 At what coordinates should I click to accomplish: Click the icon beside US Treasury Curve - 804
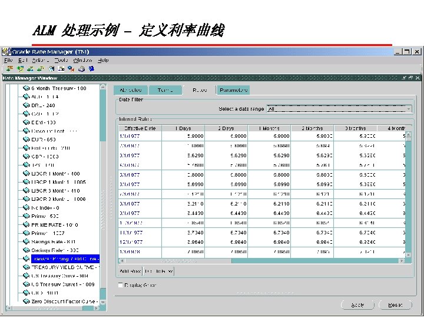pyautogui.click(x=26, y=276)
